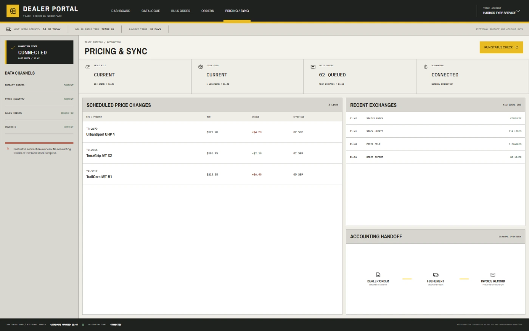529x331 pixels.
Task: Select the Pricing / Sync tab
Action: [237, 11]
